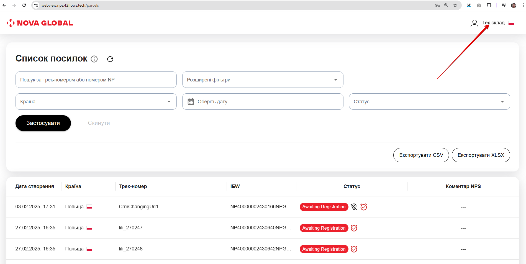The width and height of the screenshot is (526, 264).
Task: Click the alarm clock icon for lili_270247
Action: (x=354, y=228)
